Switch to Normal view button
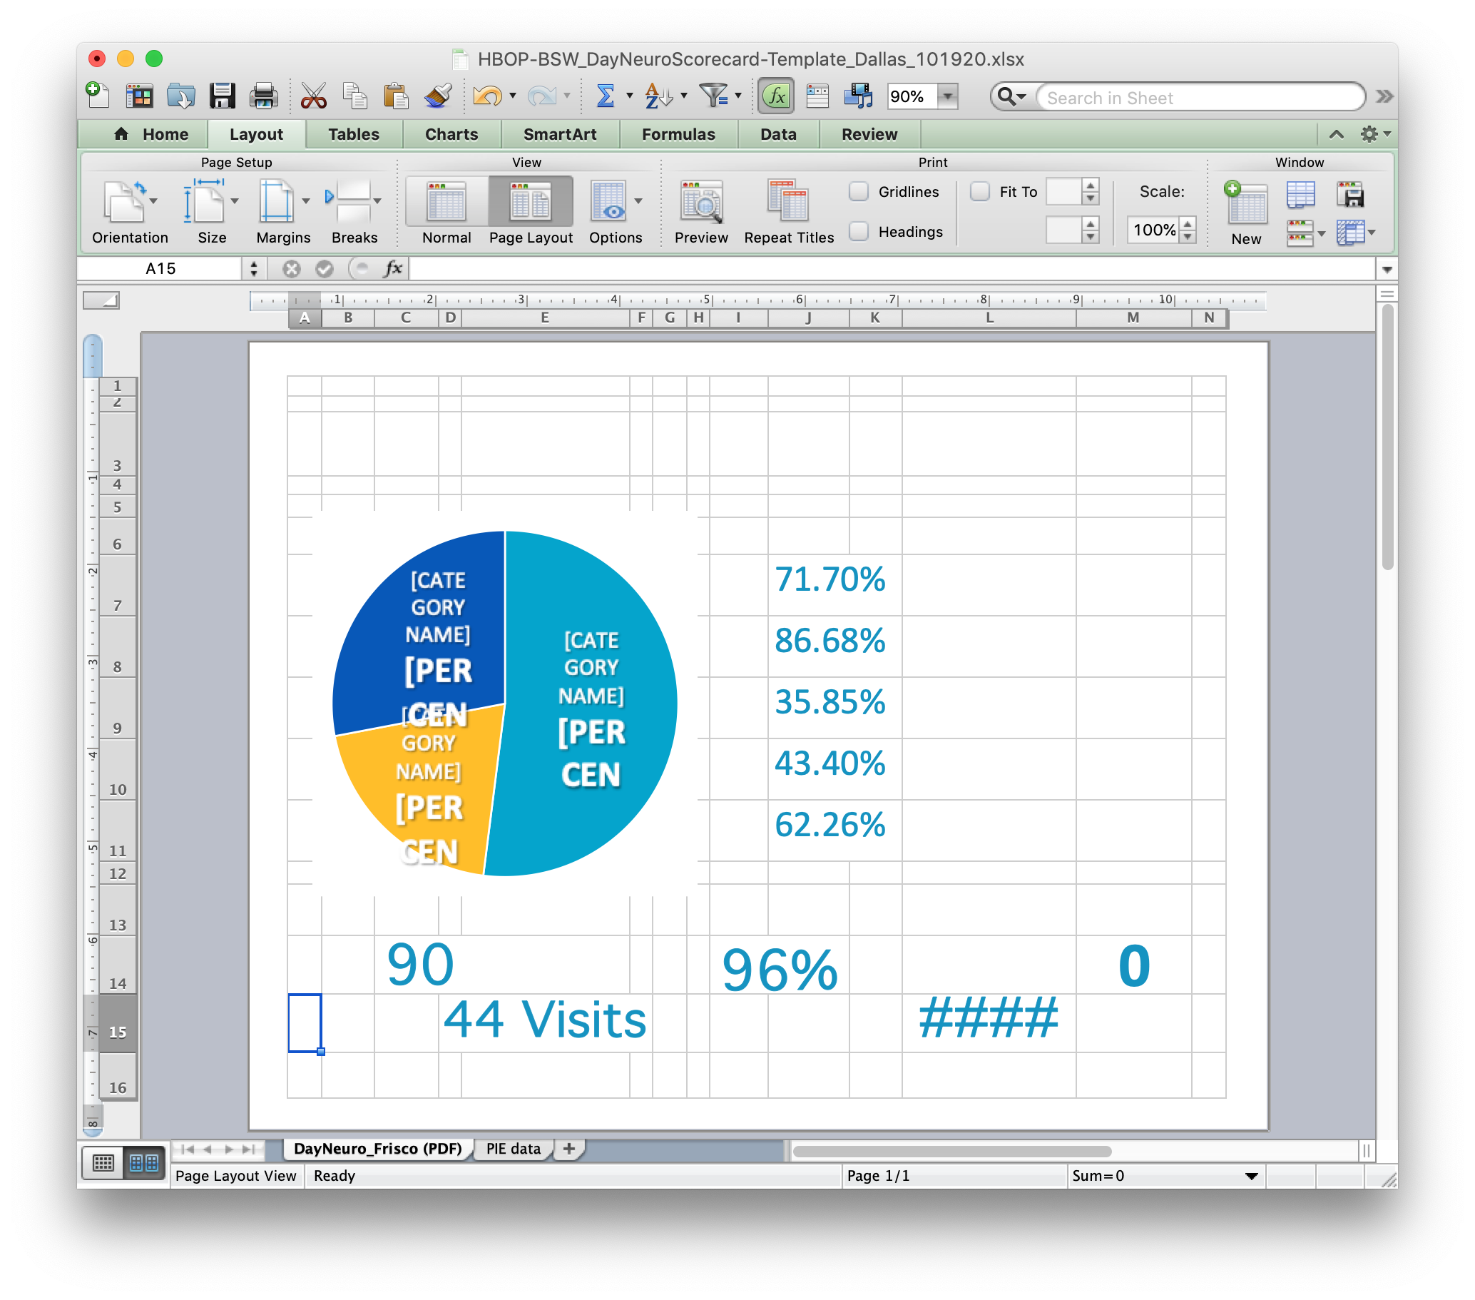This screenshot has height=1300, width=1475. (446, 202)
